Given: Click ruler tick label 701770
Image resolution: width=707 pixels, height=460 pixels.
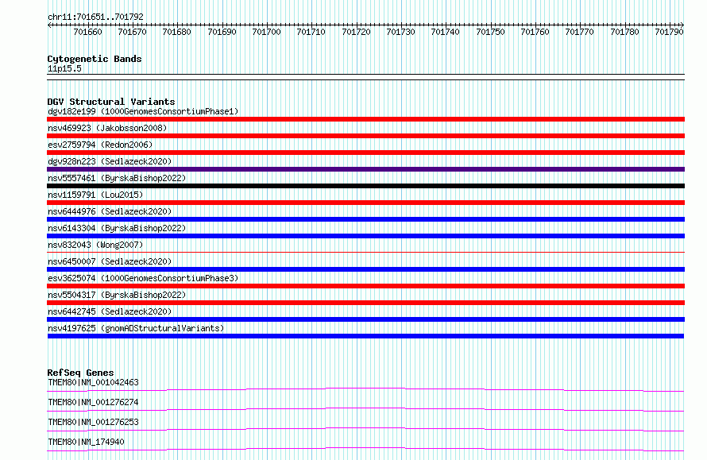Looking at the screenshot, I should pyautogui.click(x=580, y=32).
